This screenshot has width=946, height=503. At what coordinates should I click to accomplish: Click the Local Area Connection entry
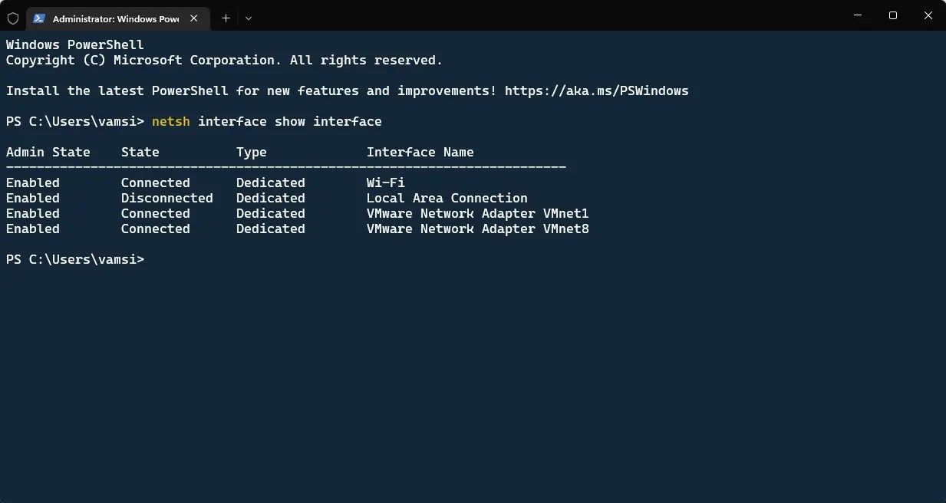pyautogui.click(x=447, y=198)
